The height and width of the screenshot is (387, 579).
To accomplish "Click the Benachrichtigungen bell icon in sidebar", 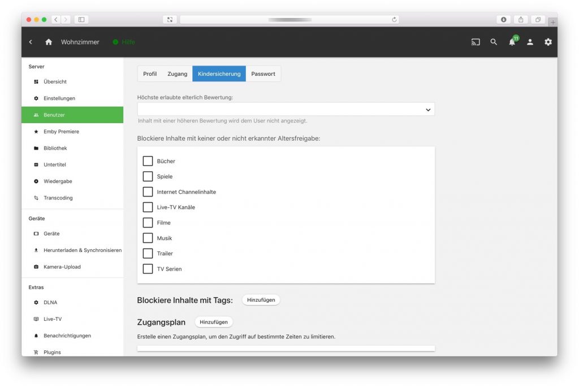I will coord(36,336).
